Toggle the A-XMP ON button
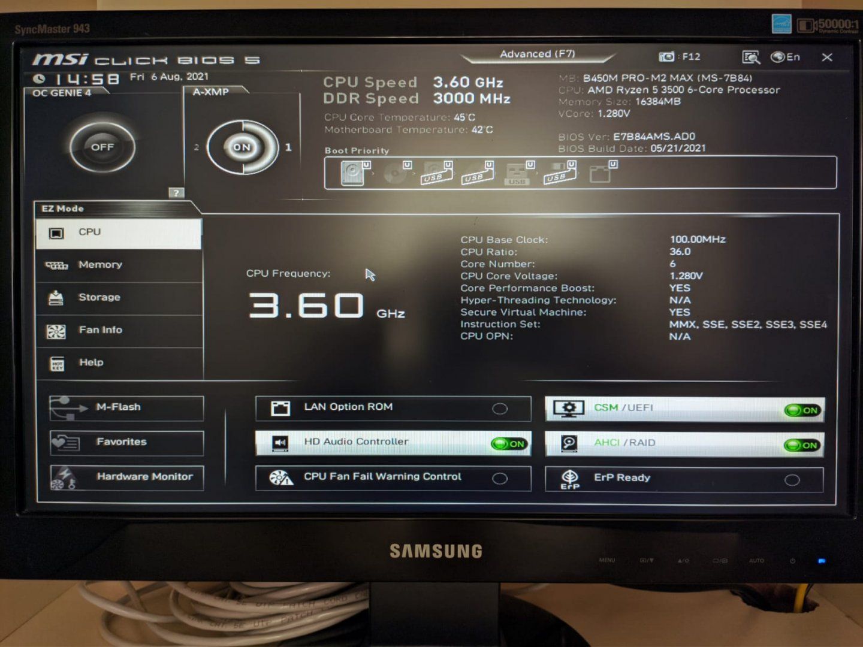863x647 pixels. click(242, 147)
